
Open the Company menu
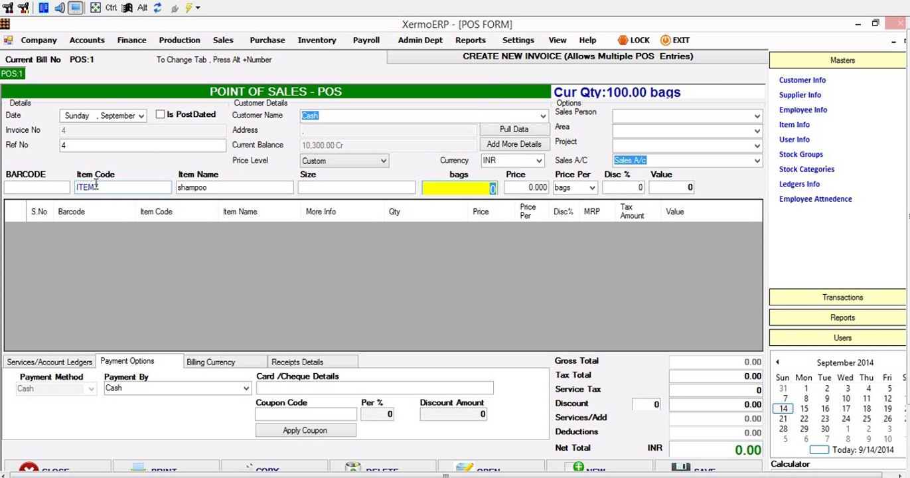tap(38, 40)
